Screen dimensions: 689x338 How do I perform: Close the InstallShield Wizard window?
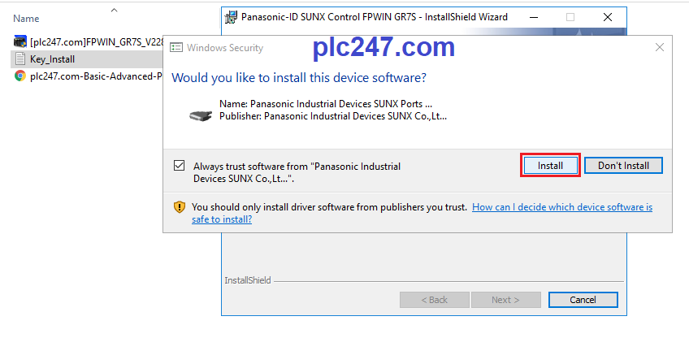coord(607,17)
